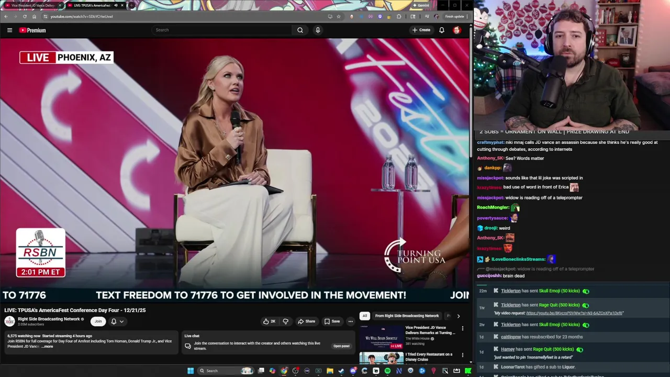This screenshot has height=377, width=670.
Task: Click the 6,575 watching now text
Action: click(23, 336)
